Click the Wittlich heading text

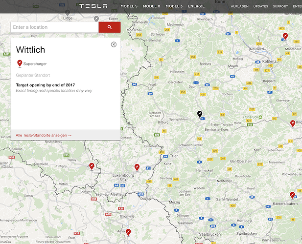(30, 50)
